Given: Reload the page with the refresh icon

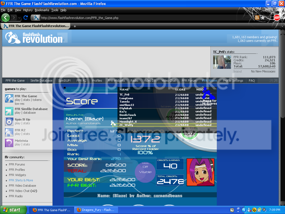Looking at the screenshot, I should point(26,18).
